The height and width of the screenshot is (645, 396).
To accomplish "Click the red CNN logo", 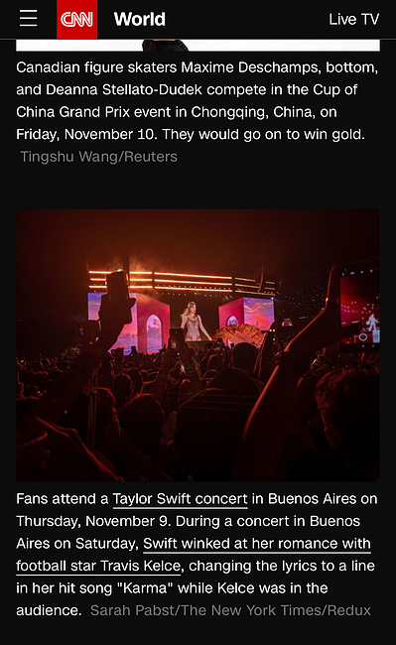I will point(76,19).
